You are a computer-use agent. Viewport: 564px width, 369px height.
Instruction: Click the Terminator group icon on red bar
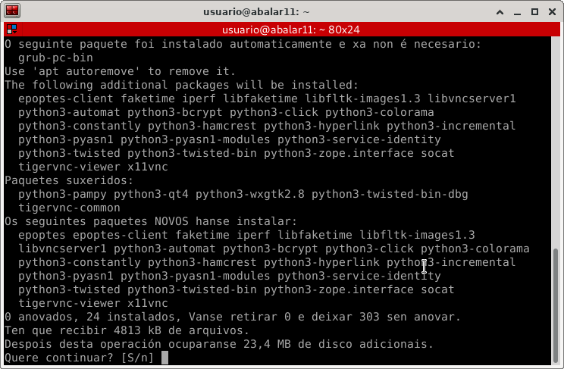(x=11, y=30)
